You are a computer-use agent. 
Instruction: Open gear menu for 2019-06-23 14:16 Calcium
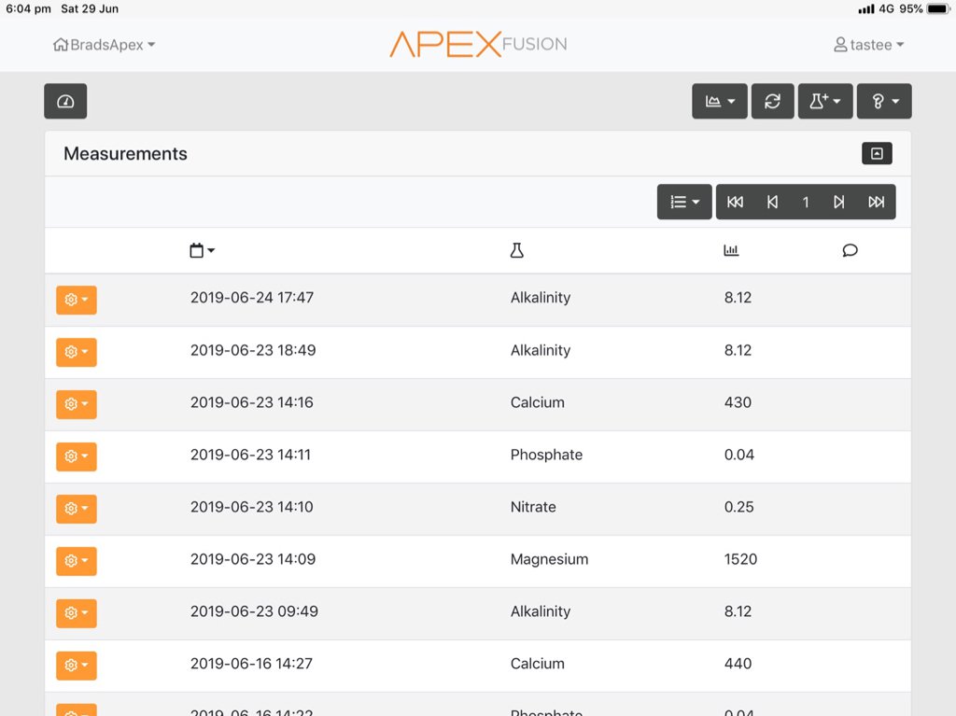point(77,404)
